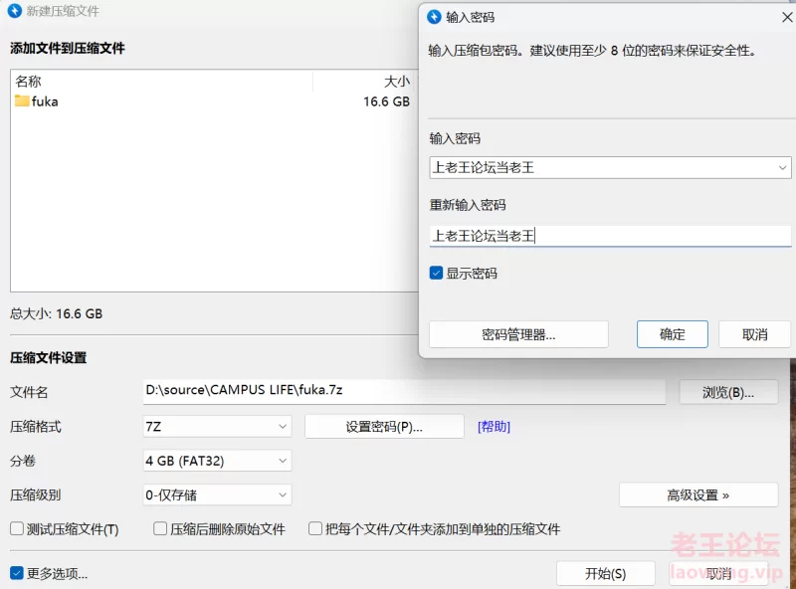
Task: Confirm password with the OK button
Action: (x=673, y=334)
